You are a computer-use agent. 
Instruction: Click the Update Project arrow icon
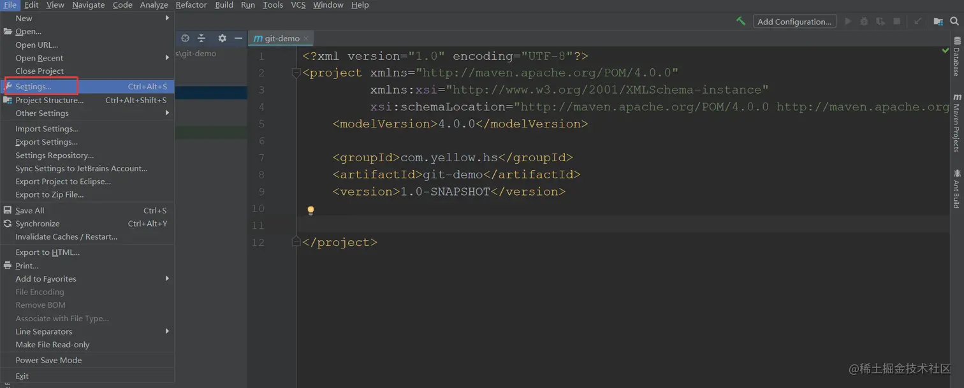click(x=917, y=21)
